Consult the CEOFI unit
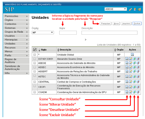145x119 pixels. pyautogui.click(x=127, y=87)
